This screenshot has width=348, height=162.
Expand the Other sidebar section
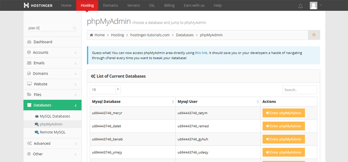[x=75, y=154]
